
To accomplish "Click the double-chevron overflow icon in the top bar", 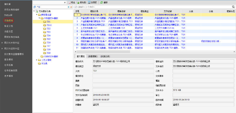I will tap(65, 2).
